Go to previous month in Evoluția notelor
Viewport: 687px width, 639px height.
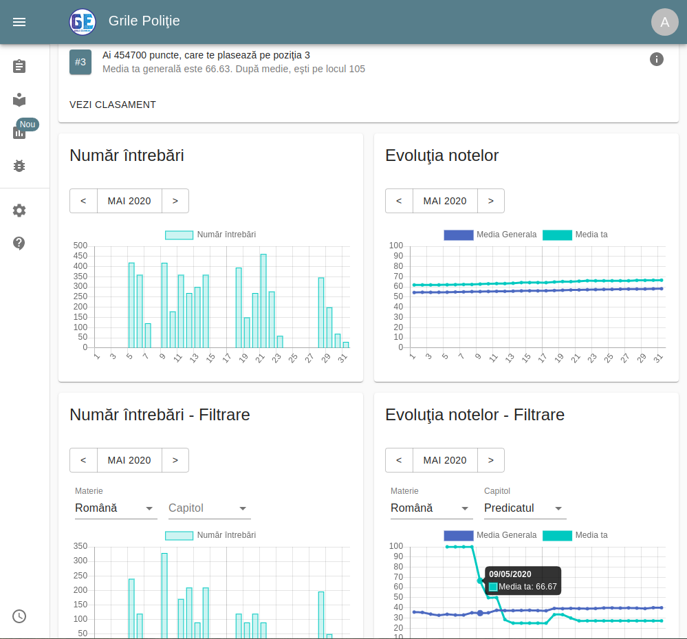pyautogui.click(x=399, y=201)
